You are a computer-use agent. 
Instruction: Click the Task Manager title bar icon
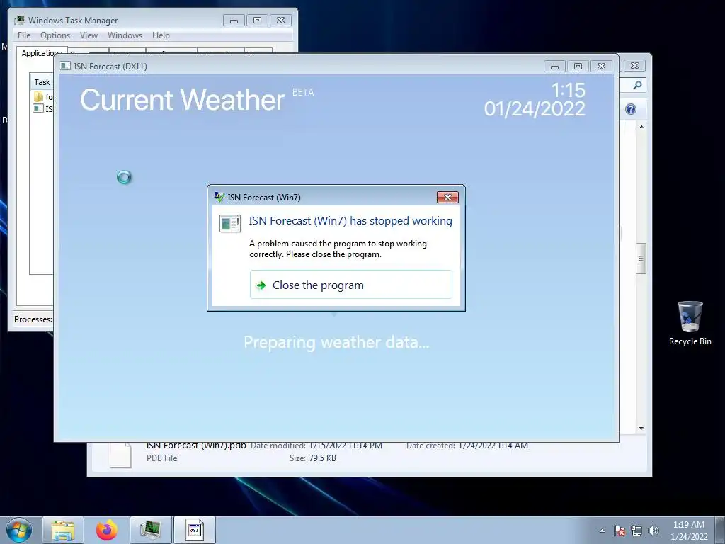19,21
